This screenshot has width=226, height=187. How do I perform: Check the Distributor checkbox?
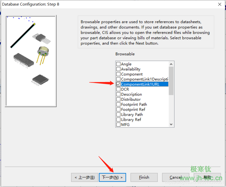(118, 99)
